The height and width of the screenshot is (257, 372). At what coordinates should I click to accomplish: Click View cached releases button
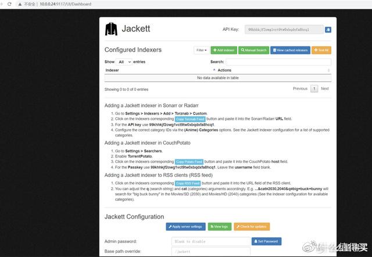click(291, 50)
